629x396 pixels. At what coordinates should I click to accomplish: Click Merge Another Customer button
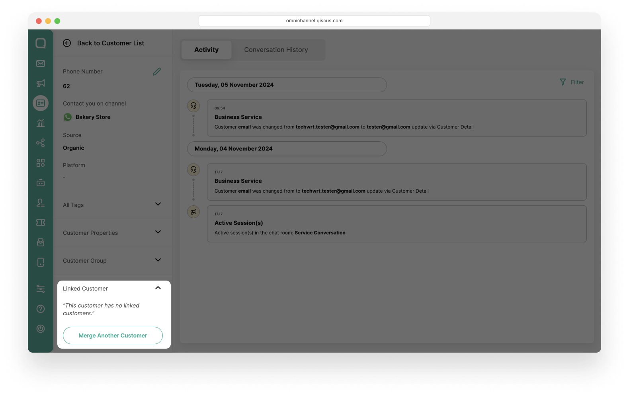(x=113, y=336)
